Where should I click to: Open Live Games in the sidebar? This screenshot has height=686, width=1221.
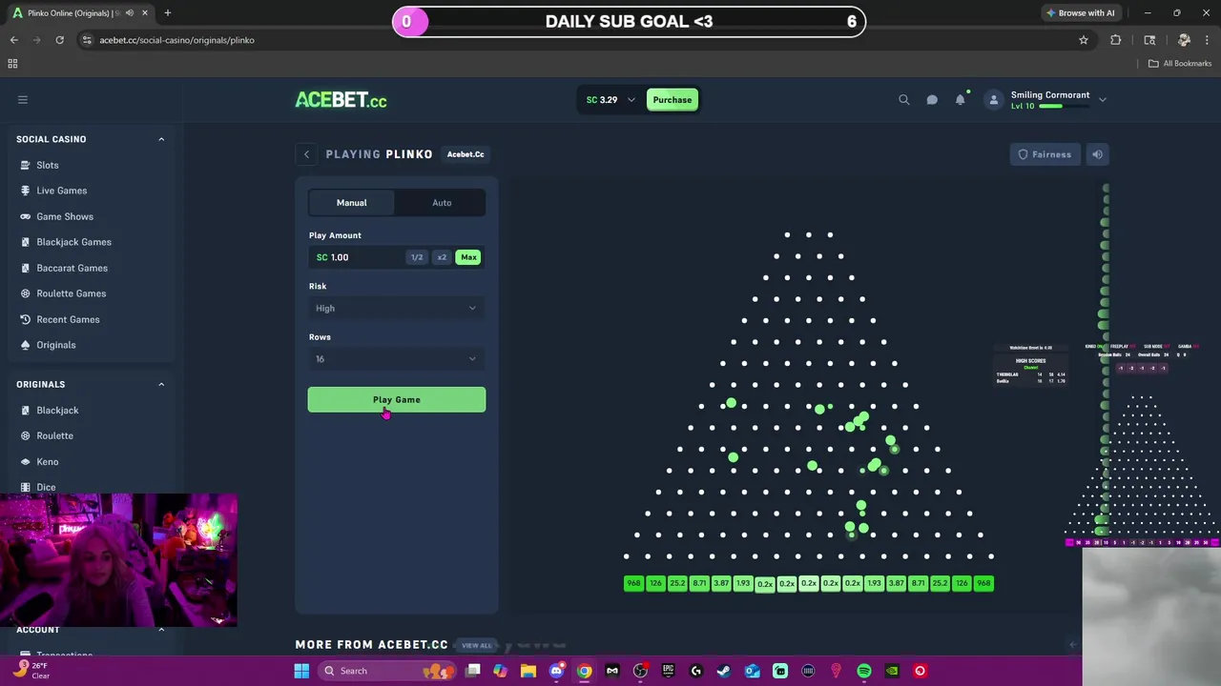tap(61, 191)
